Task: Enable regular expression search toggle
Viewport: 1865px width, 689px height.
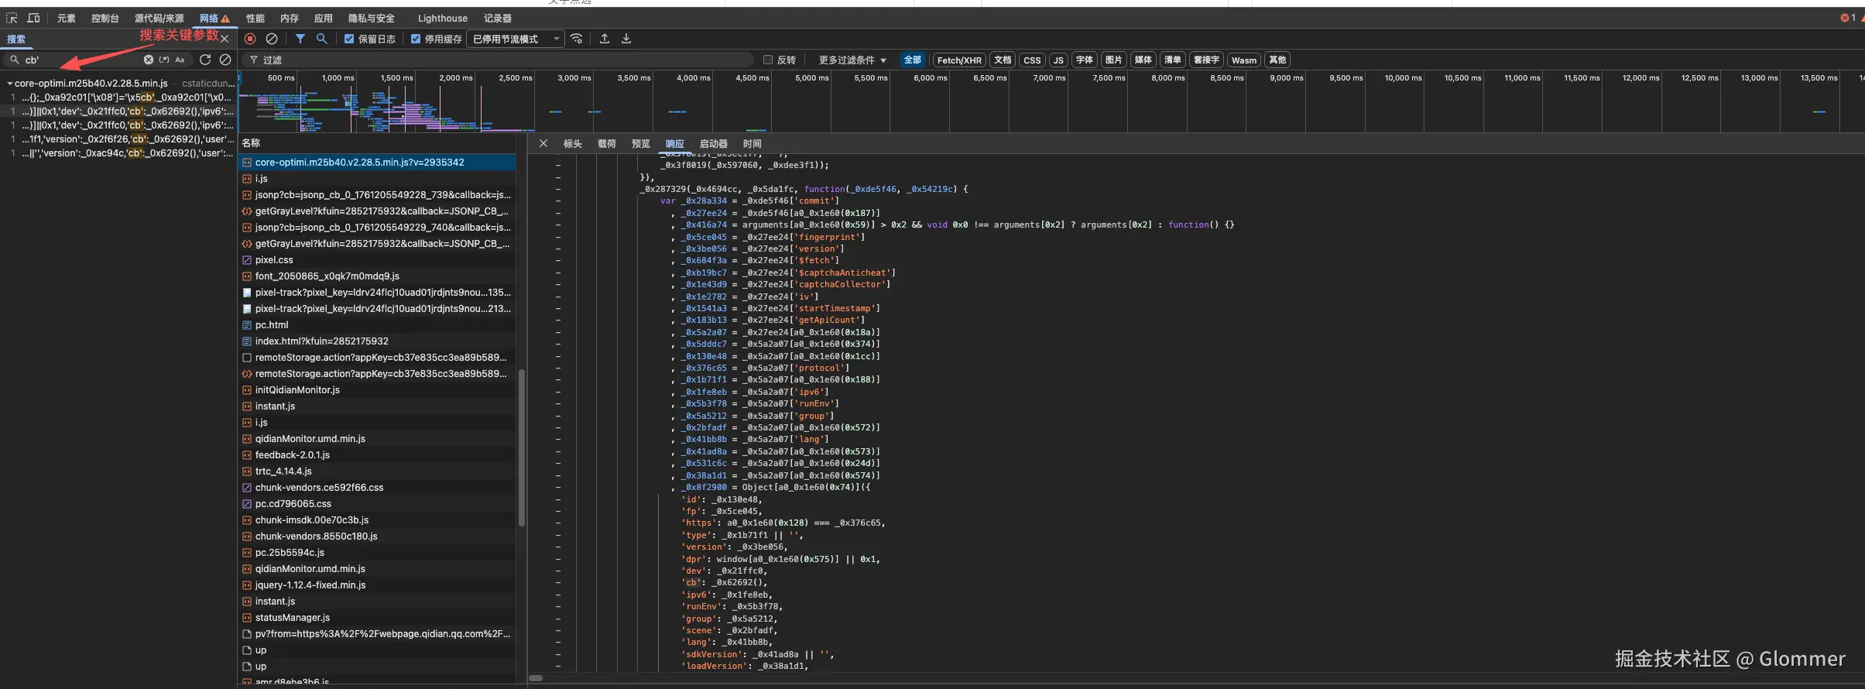Action: 164,60
